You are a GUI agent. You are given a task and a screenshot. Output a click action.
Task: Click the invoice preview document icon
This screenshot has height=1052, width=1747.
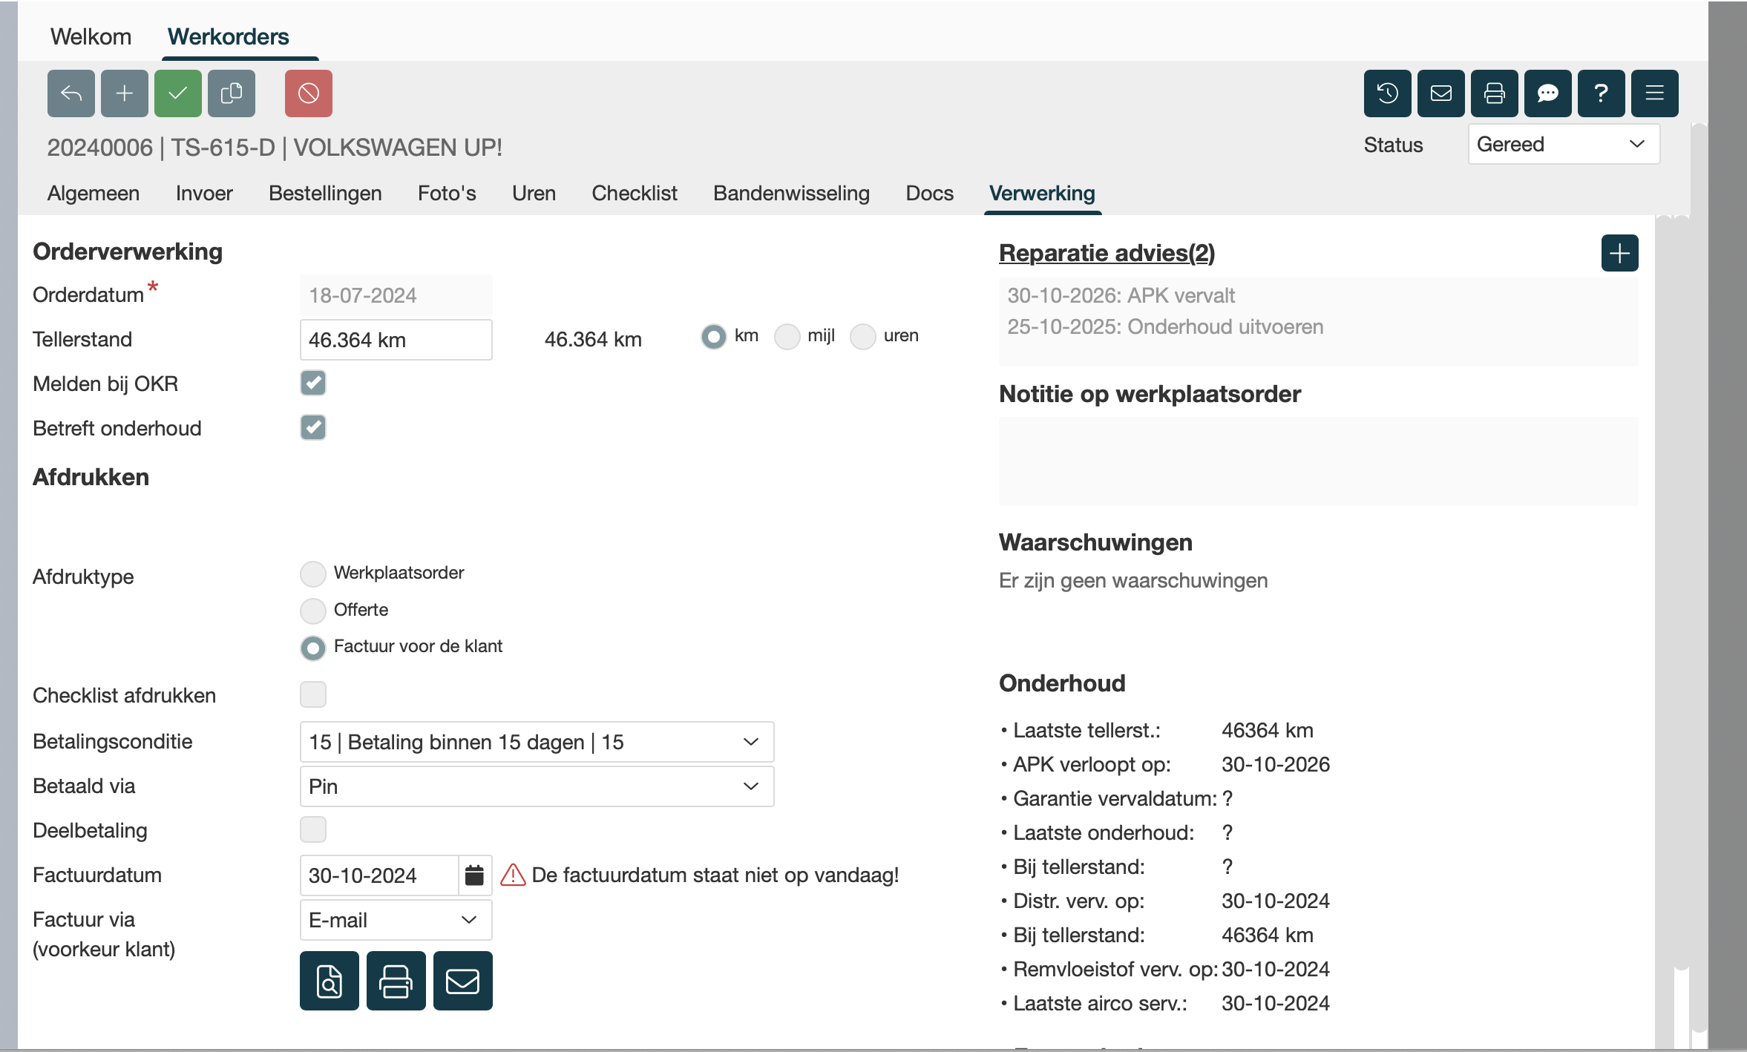click(329, 981)
